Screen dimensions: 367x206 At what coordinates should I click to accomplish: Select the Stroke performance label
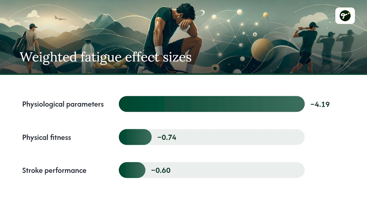[x=54, y=171]
